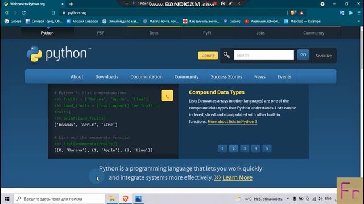Select the Docs top-level tab
The height and width of the screenshot is (204, 364).
click(x=154, y=33)
